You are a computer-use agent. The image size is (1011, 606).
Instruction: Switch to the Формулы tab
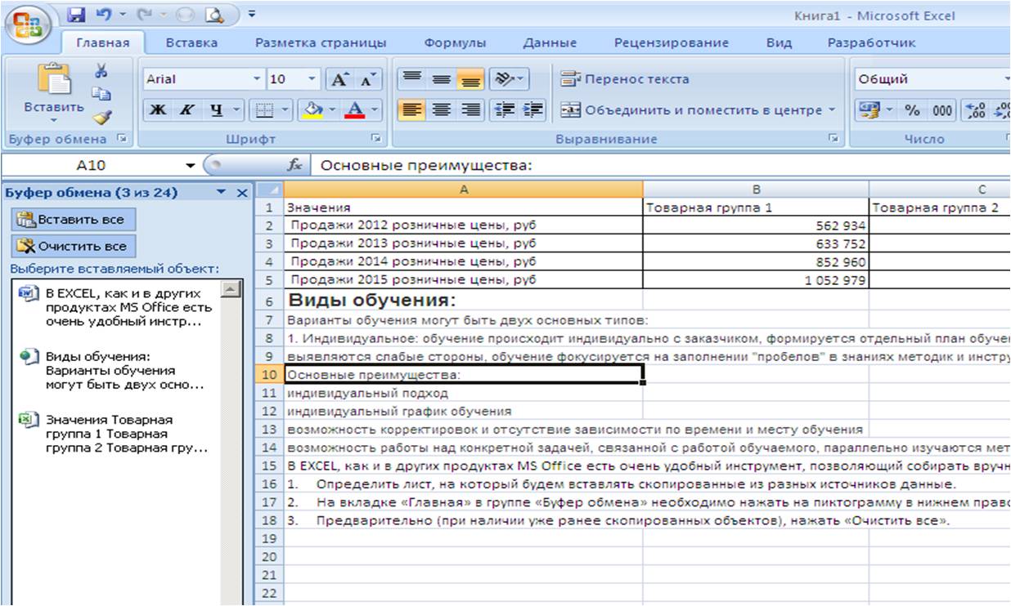455,42
